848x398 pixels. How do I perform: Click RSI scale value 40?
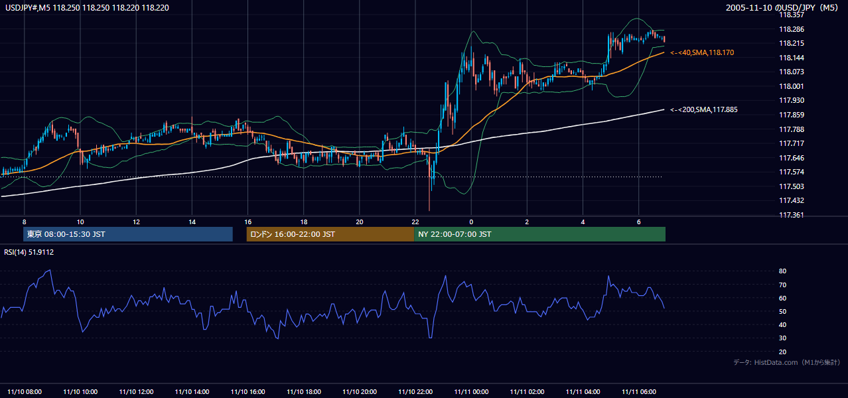tap(782, 324)
